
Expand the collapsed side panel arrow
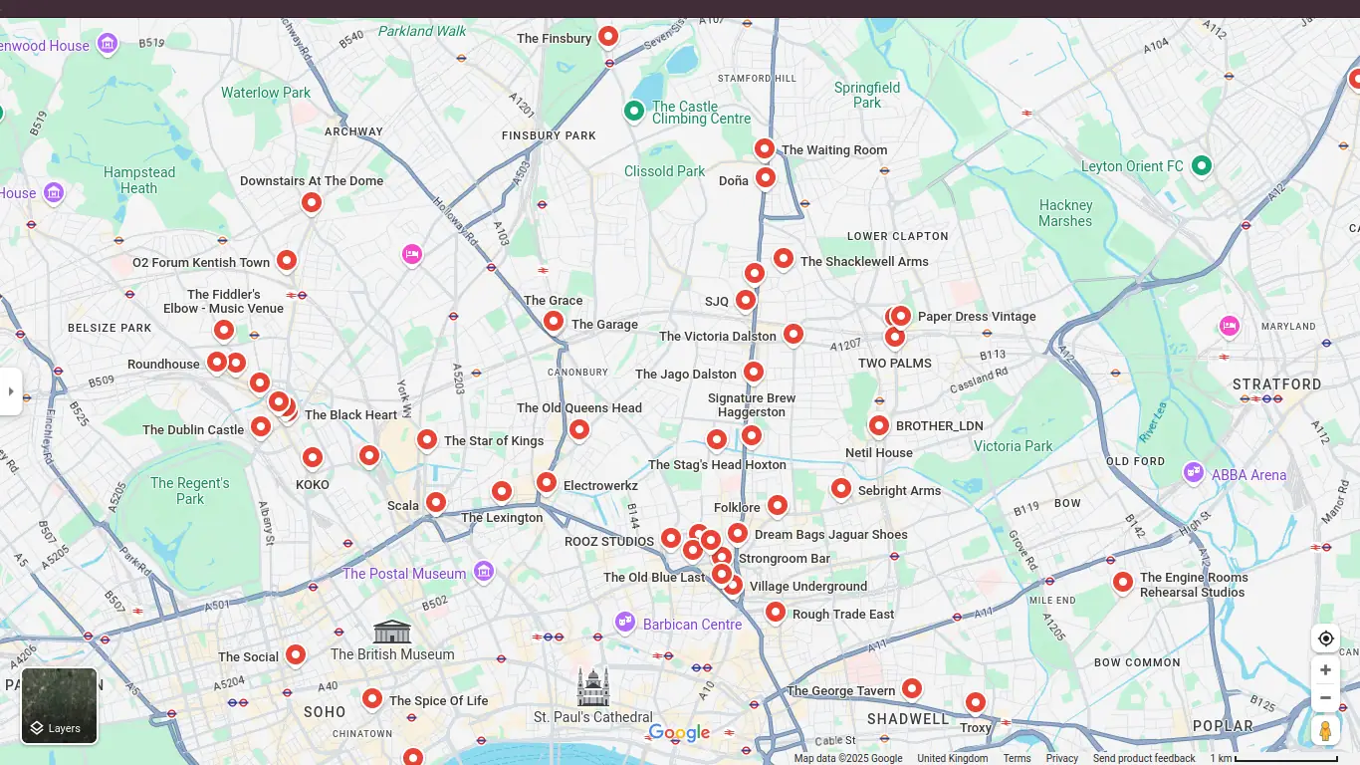pos(11,391)
